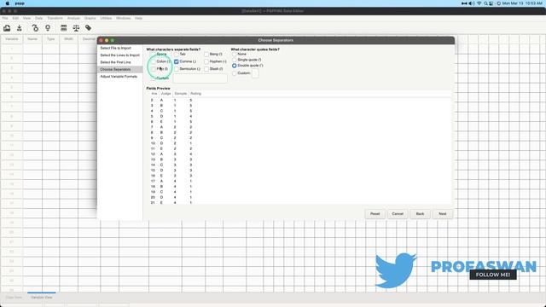Open the Windows menu

(x=123, y=18)
